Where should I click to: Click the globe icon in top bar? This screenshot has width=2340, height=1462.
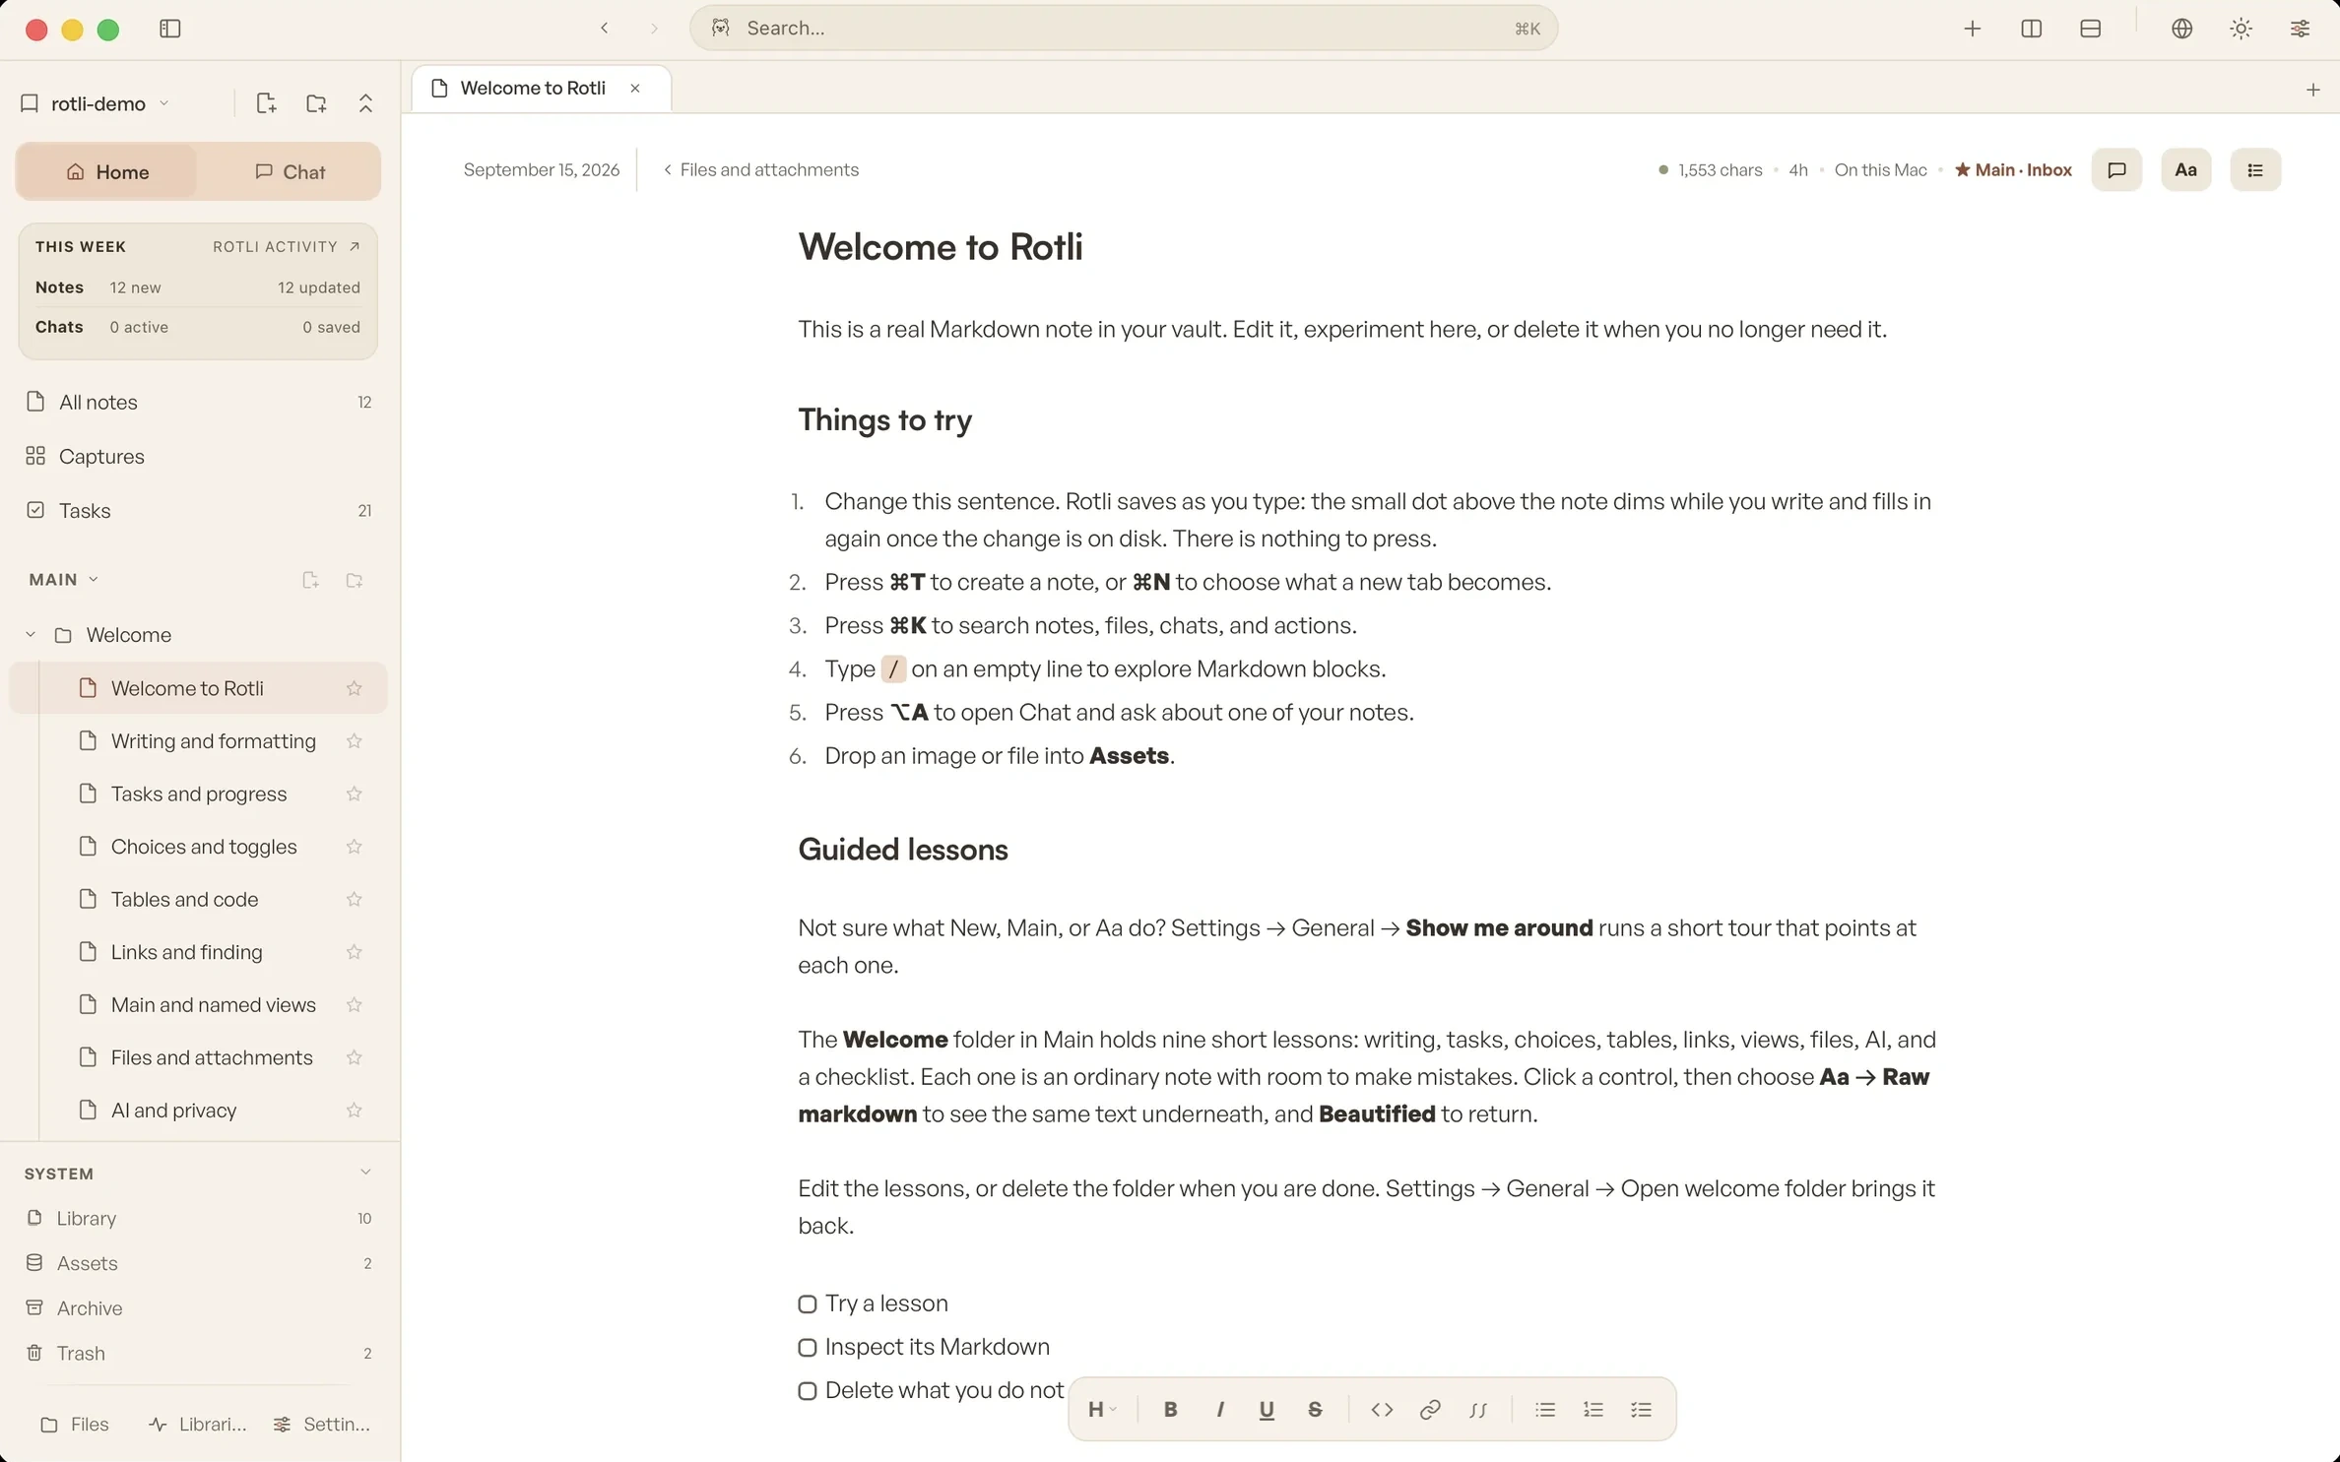pyautogui.click(x=2181, y=29)
